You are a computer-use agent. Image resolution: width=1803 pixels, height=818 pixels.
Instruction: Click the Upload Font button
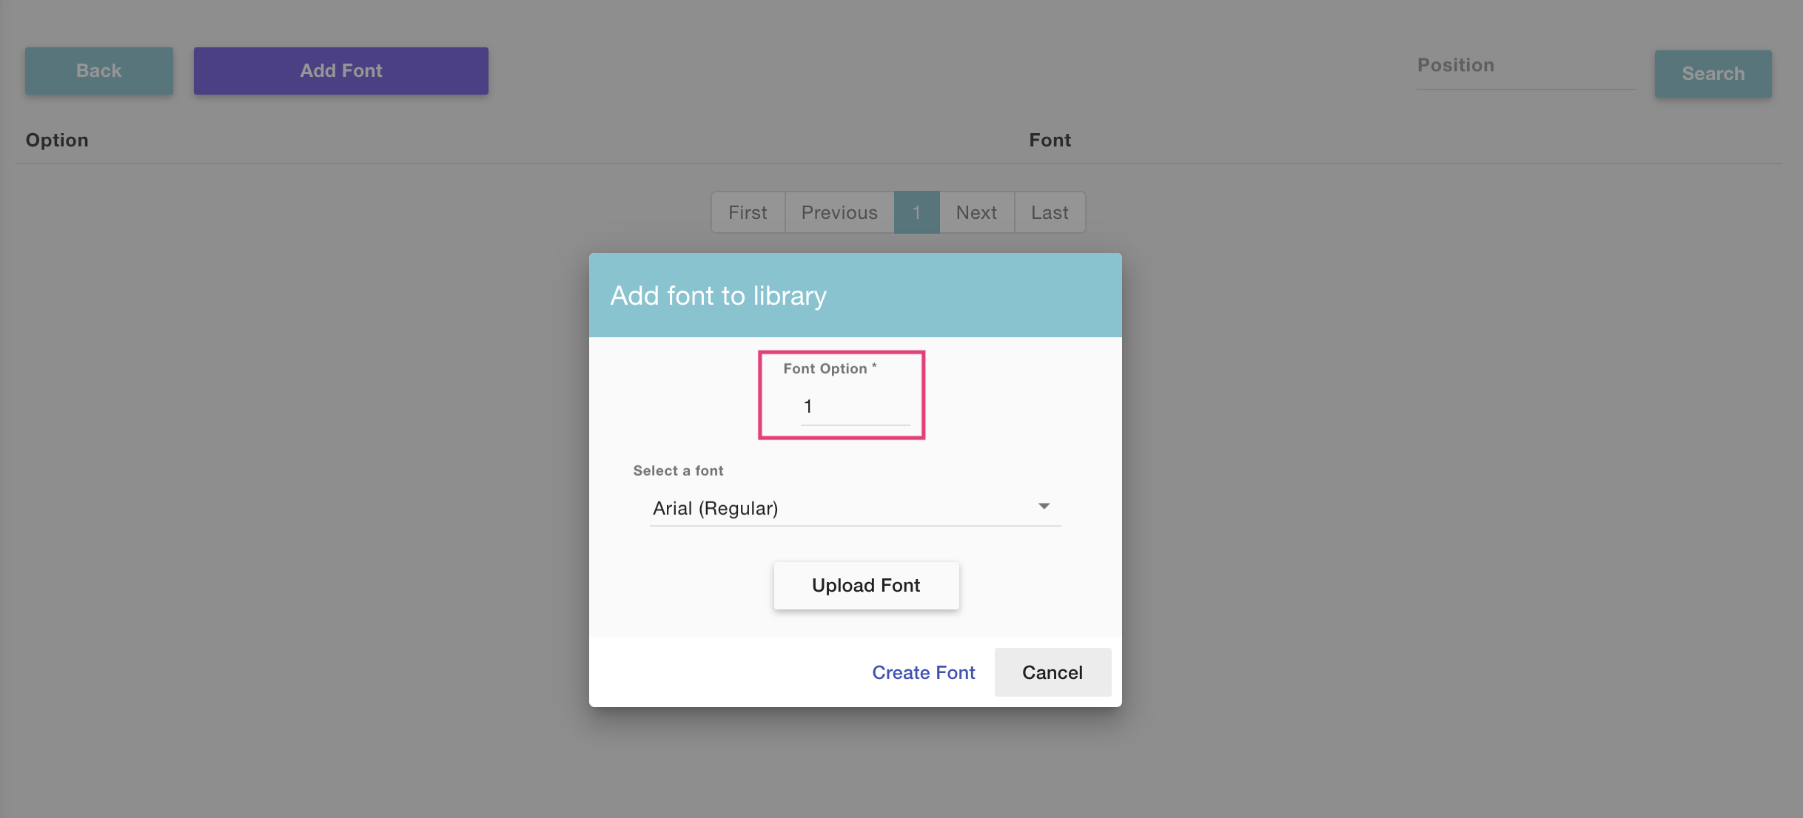[866, 585]
